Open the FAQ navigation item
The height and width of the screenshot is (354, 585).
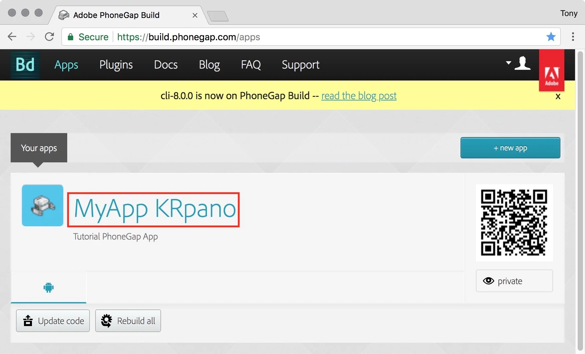pos(251,65)
